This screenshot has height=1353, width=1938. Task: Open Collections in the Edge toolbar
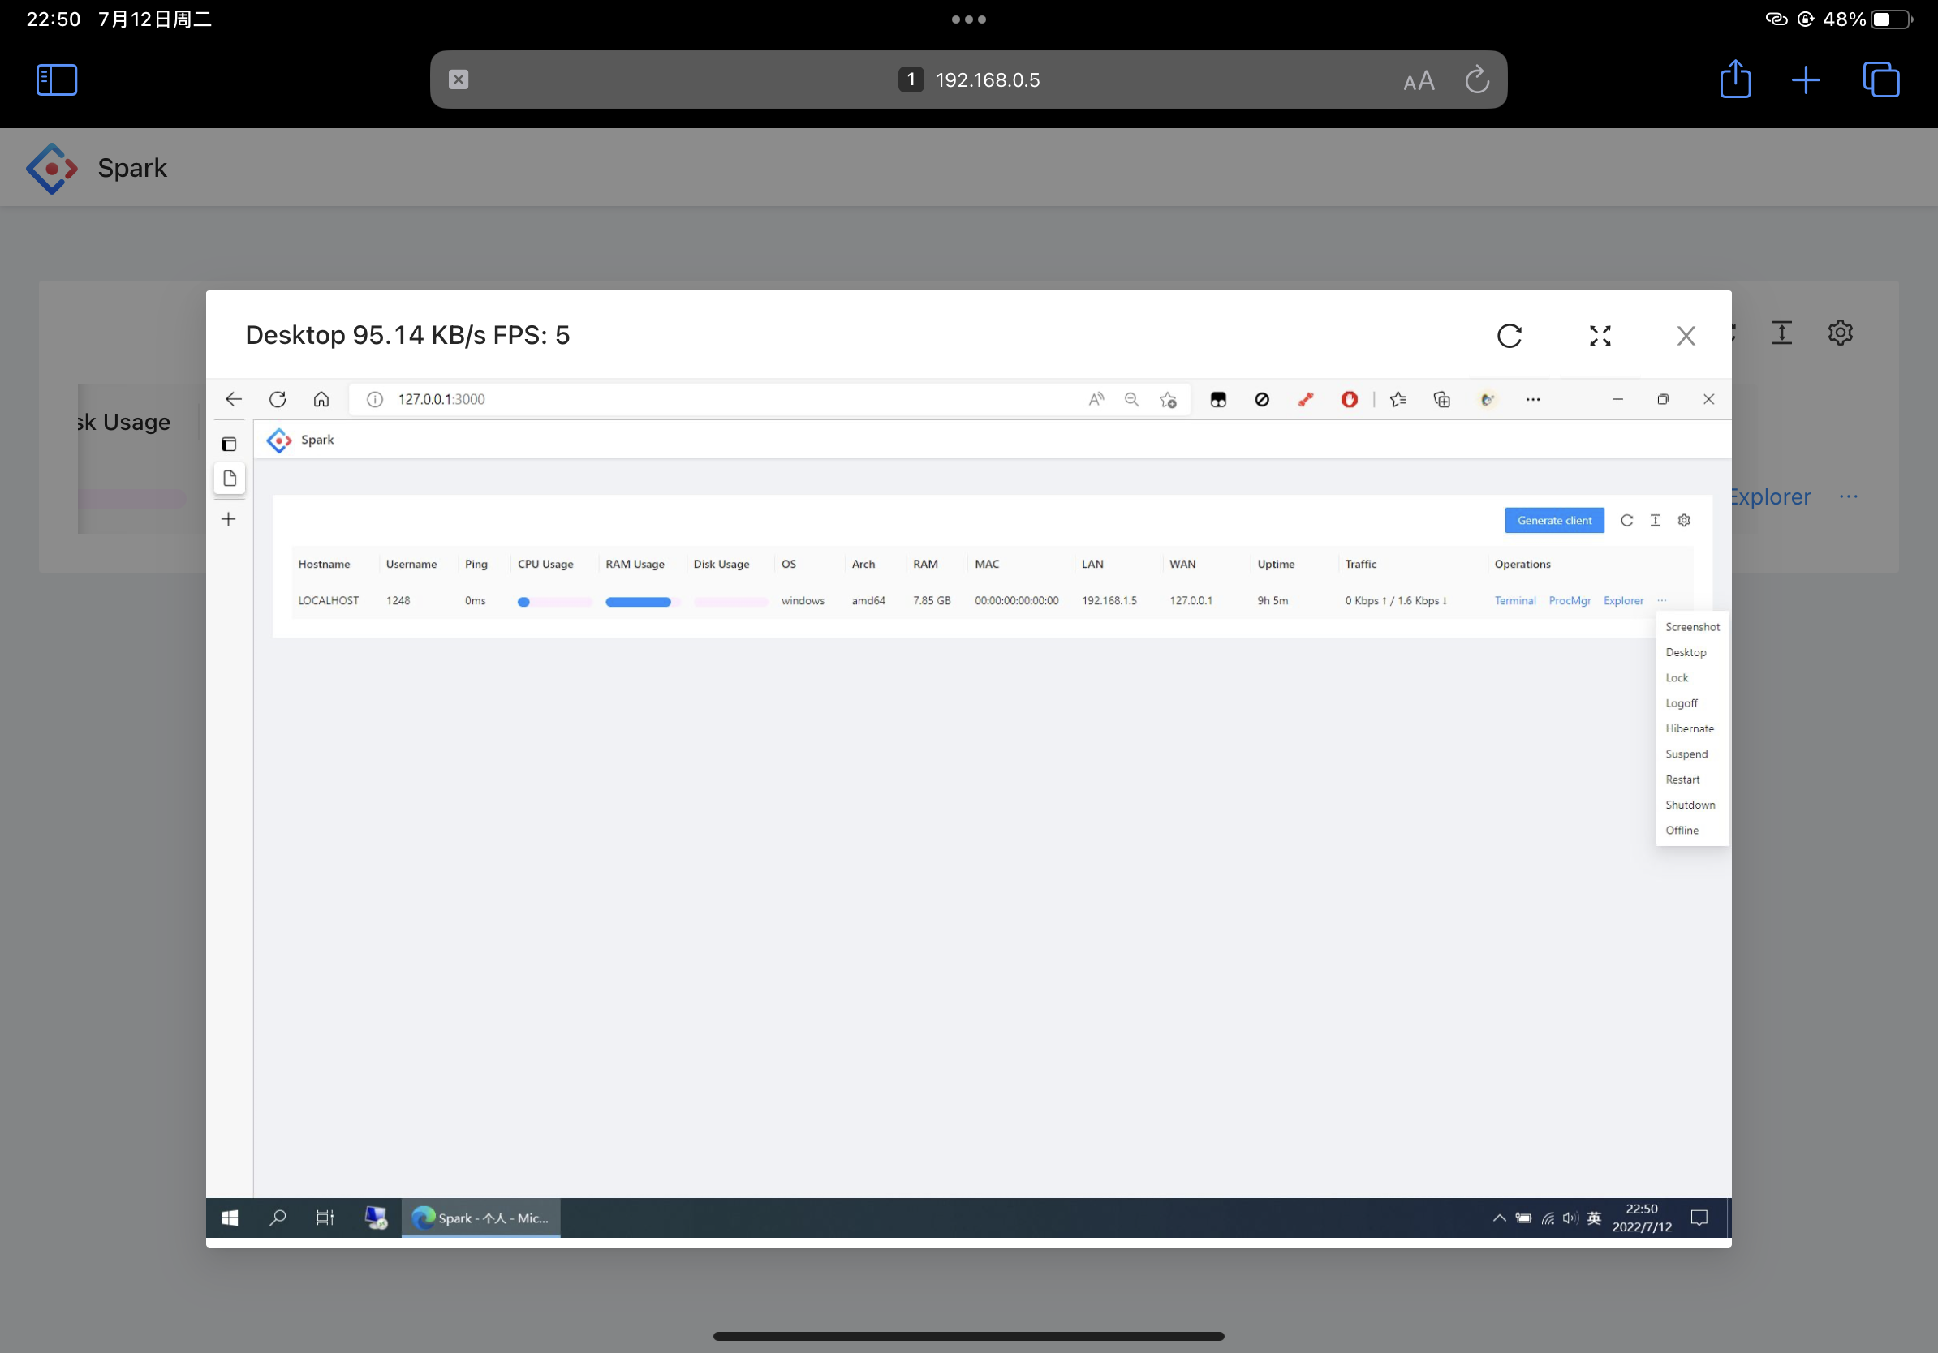point(1441,399)
